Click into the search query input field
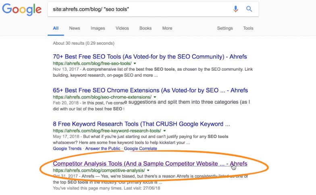This screenshot has height=195, width=316. pos(141,9)
